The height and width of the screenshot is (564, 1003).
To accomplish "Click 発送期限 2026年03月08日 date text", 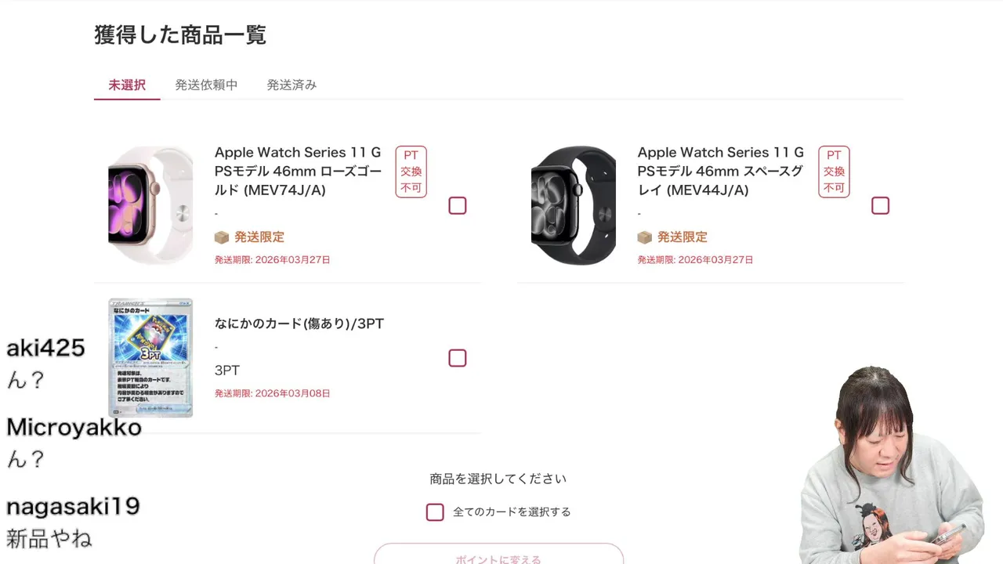I will (273, 393).
